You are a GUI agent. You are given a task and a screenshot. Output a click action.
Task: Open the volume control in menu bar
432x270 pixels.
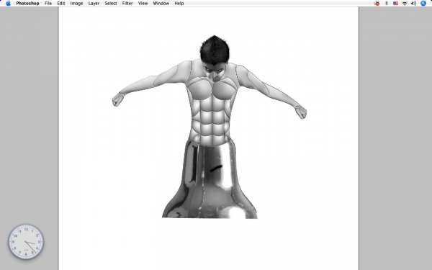[413, 4]
